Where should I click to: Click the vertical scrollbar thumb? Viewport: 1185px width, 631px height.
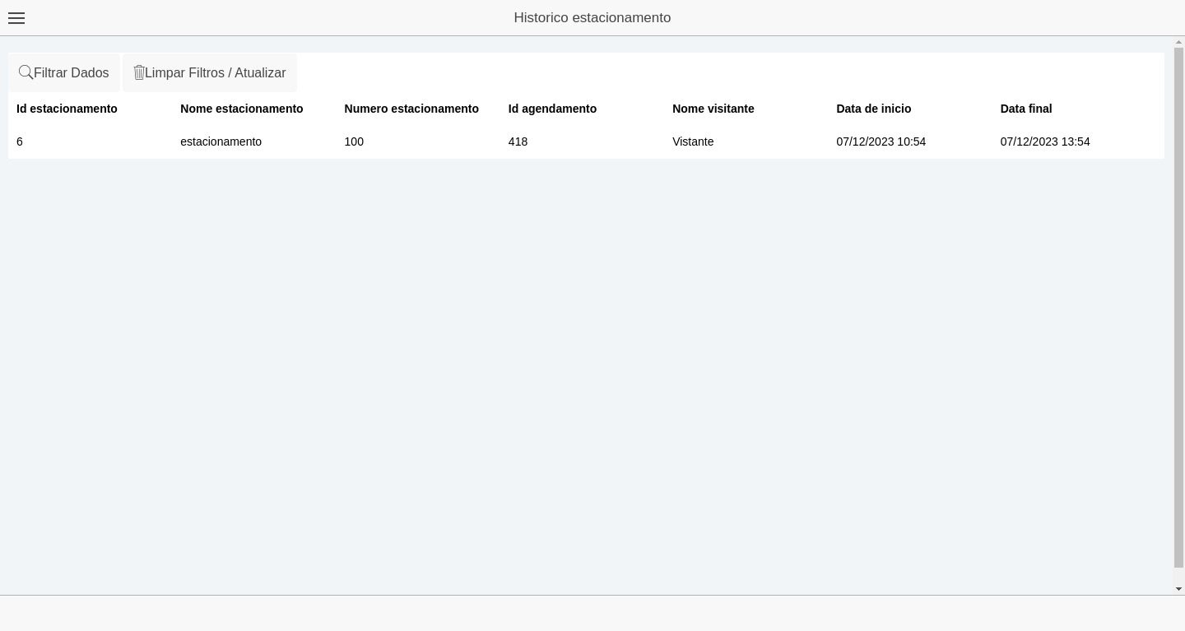[x=1178, y=304]
